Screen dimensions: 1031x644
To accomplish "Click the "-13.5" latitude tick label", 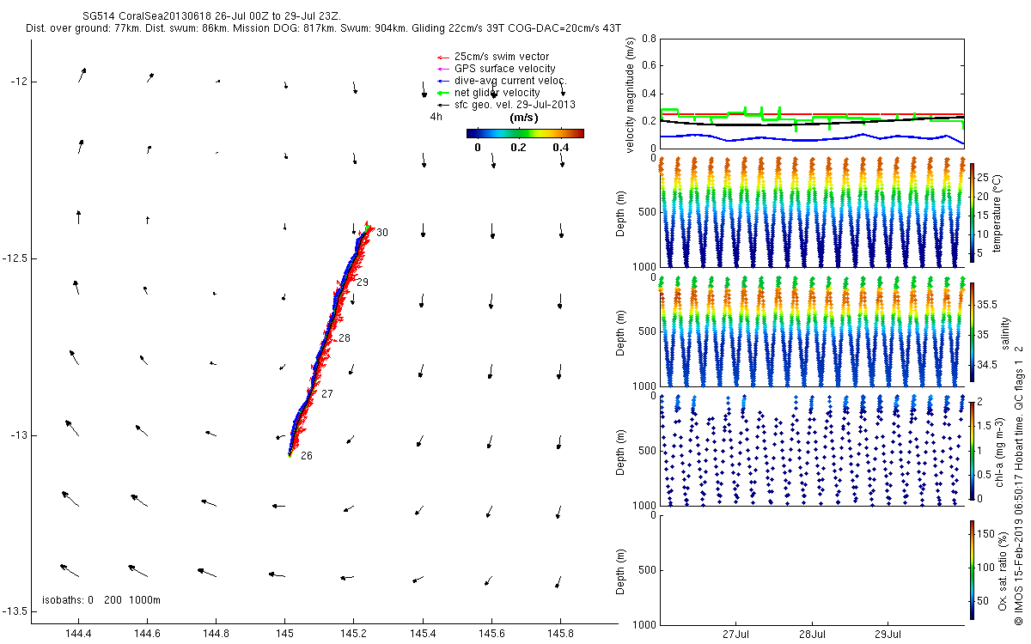I will pos(15,611).
